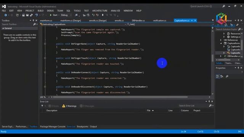
Task: Click the Open File toolbar icon
Action: tap(23, 15)
